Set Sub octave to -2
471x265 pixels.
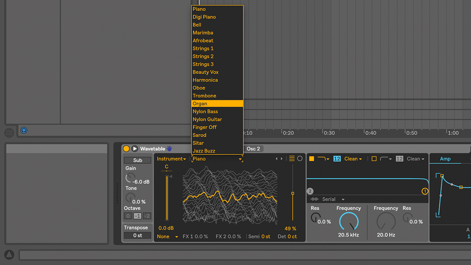tap(147, 216)
